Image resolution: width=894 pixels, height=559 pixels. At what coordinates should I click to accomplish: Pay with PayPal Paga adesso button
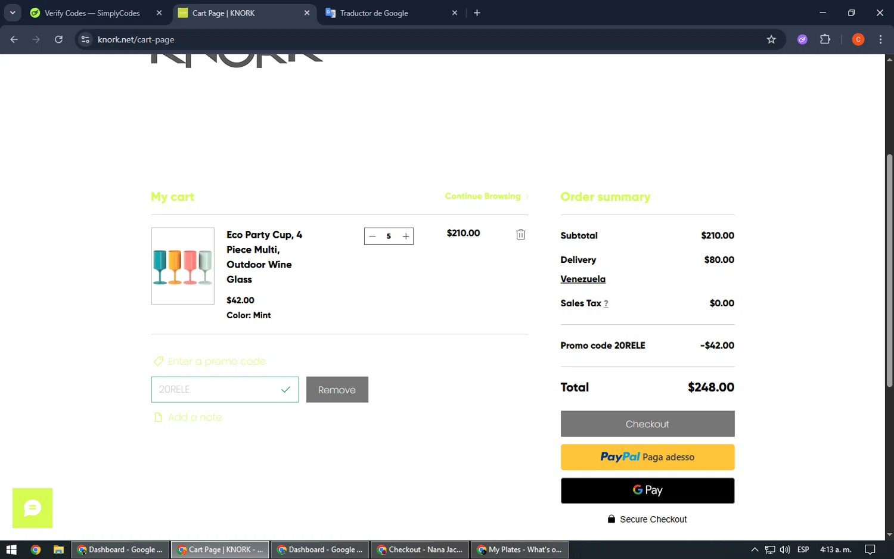coord(647,457)
